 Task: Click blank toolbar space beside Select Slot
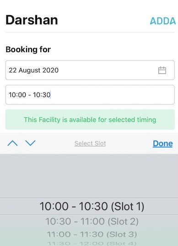[129, 143]
